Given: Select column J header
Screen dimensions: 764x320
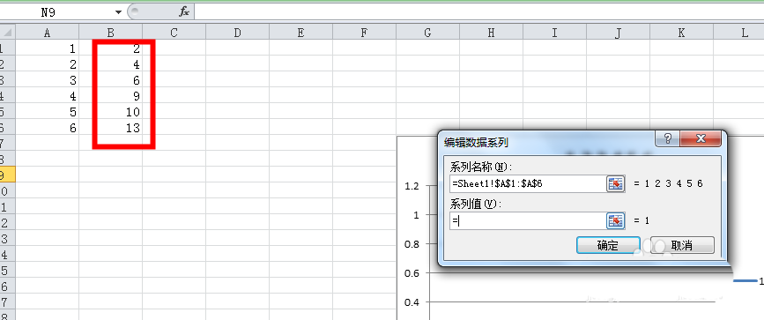Looking at the screenshot, I should click(618, 33).
